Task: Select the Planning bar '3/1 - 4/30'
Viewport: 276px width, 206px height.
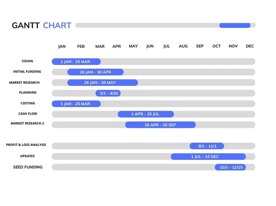Action: [108, 93]
